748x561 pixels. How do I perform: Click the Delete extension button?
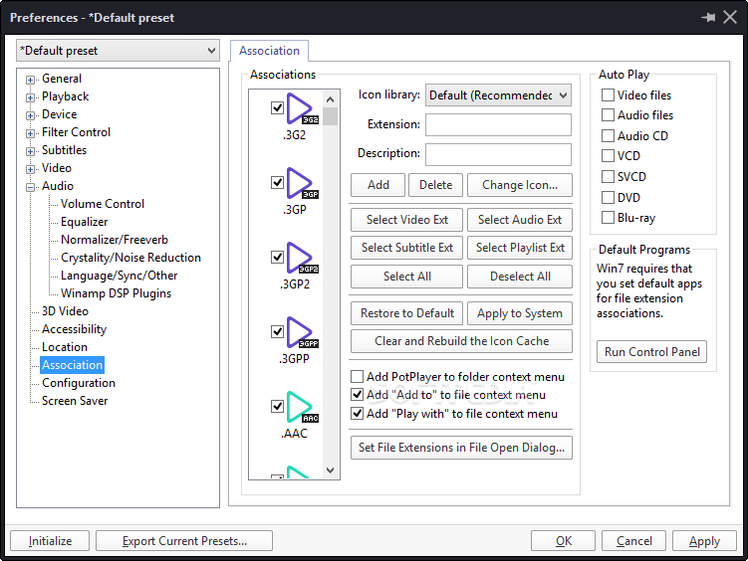coord(435,185)
